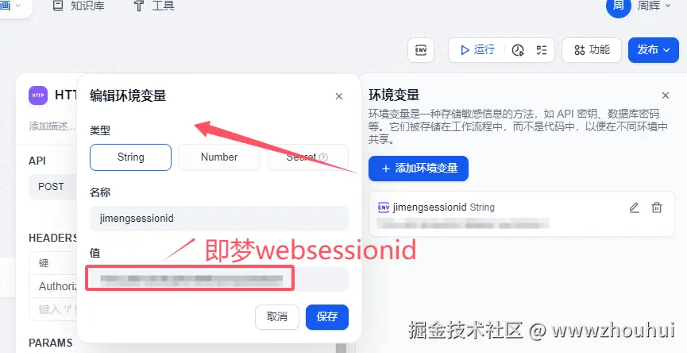The image size is (687, 353).
Task: Switch to the 工具 tab
Action: point(154,6)
